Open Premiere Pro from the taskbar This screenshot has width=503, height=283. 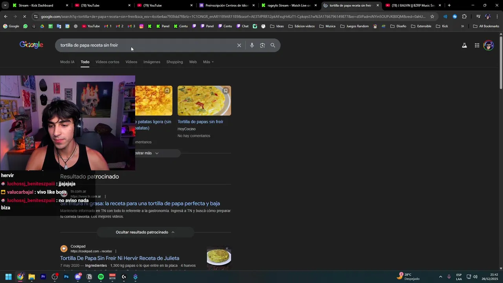tap(43, 277)
